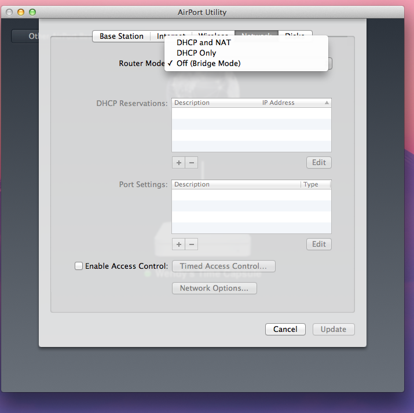The height and width of the screenshot is (413, 414).
Task: Minimize the AirPort Utility window
Action: (x=21, y=12)
